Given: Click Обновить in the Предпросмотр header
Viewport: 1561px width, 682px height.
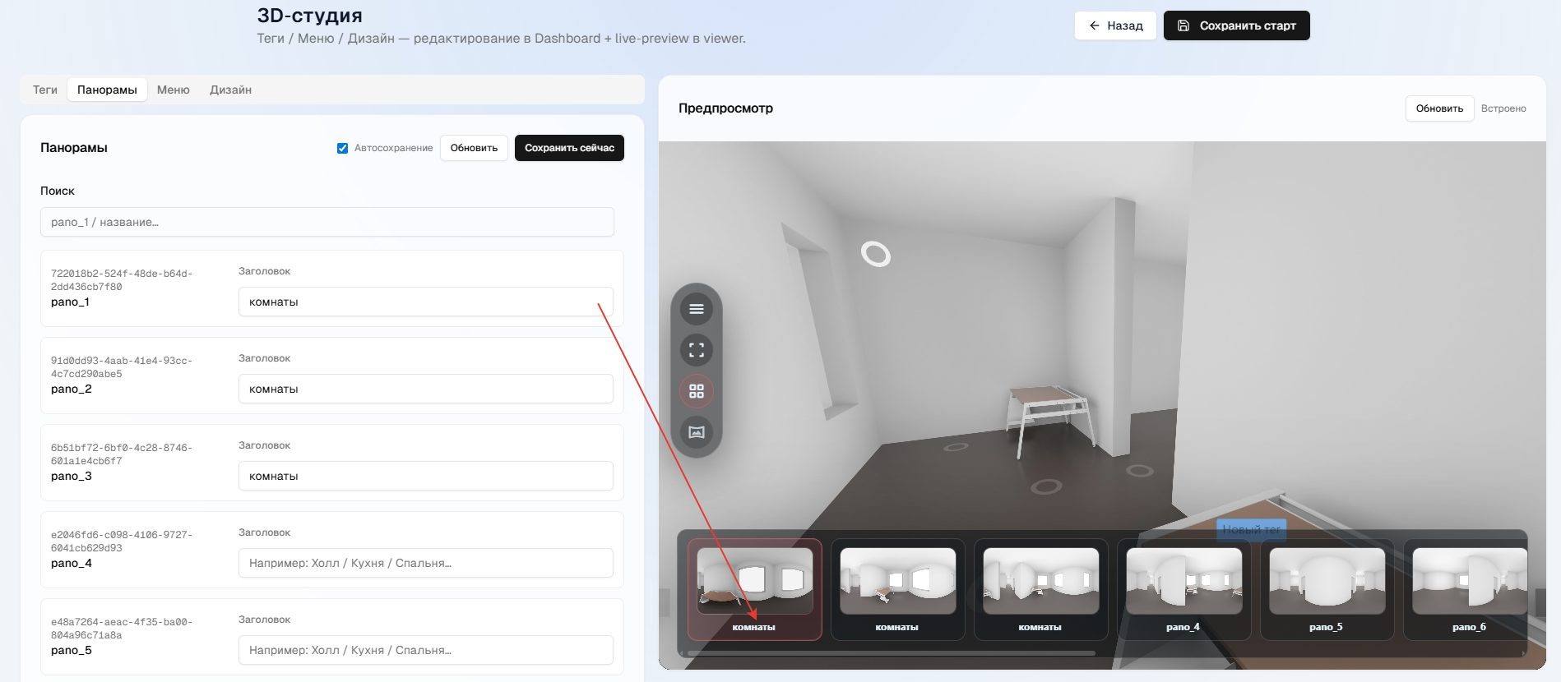Looking at the screenshot, I should pyautogui.click(x=1439, y=108).
